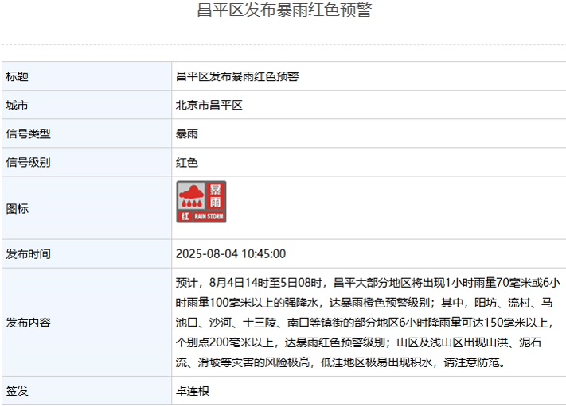Select the 发布时间 row label
The image size is (566, 406).
[29, 254]
